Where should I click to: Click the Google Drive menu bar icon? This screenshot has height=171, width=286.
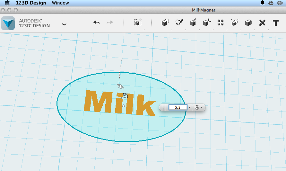271,3
